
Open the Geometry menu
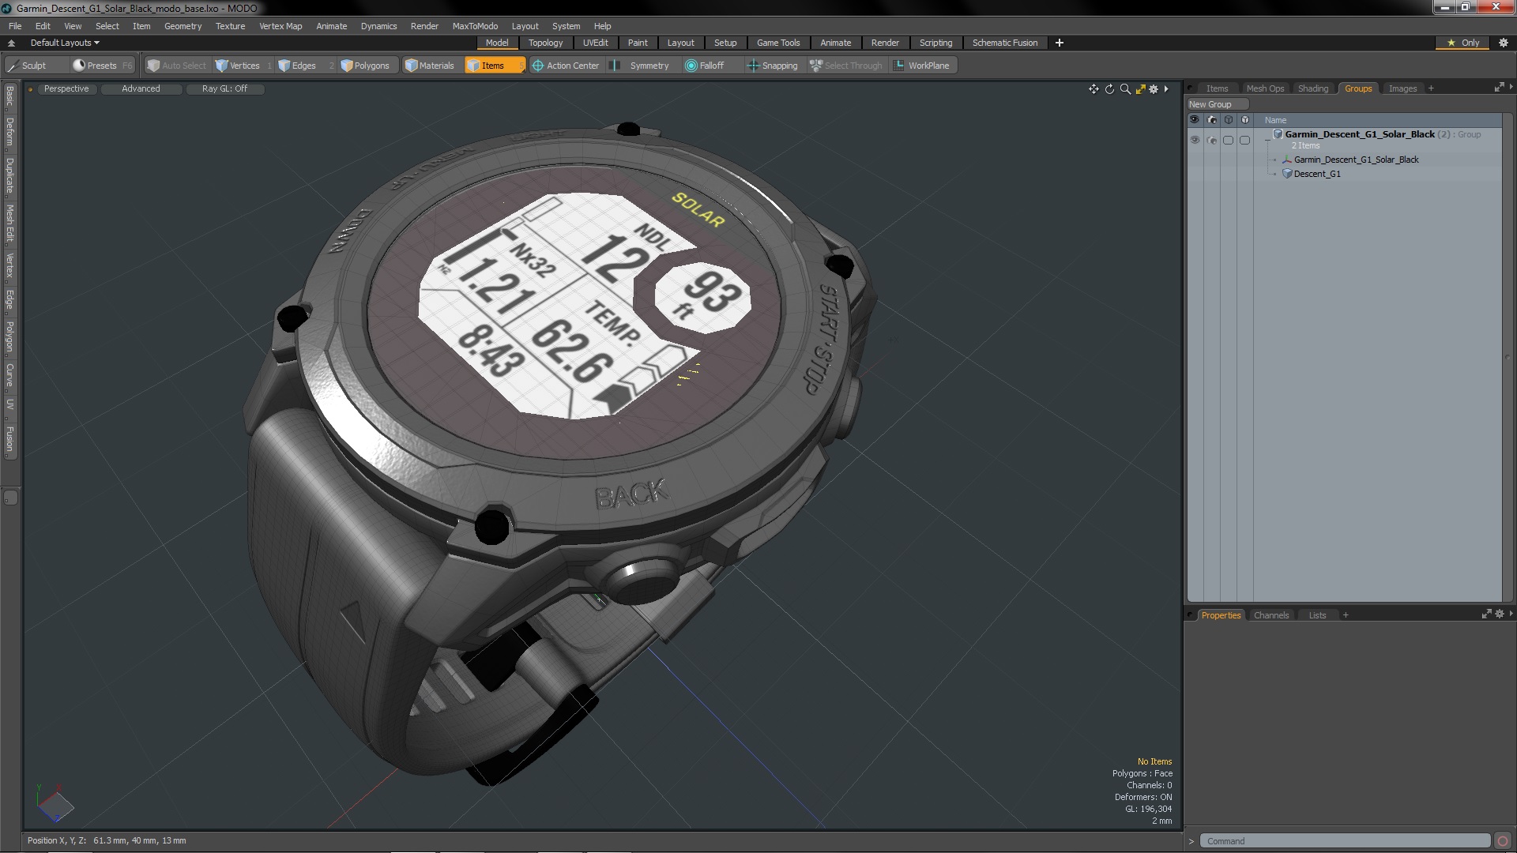(x=183, y=26)
